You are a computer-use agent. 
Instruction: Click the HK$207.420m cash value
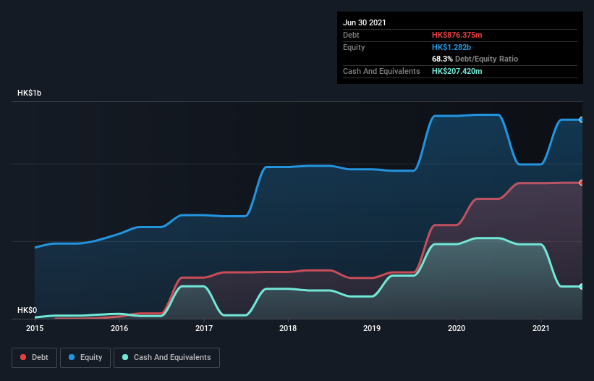(457, 71)
